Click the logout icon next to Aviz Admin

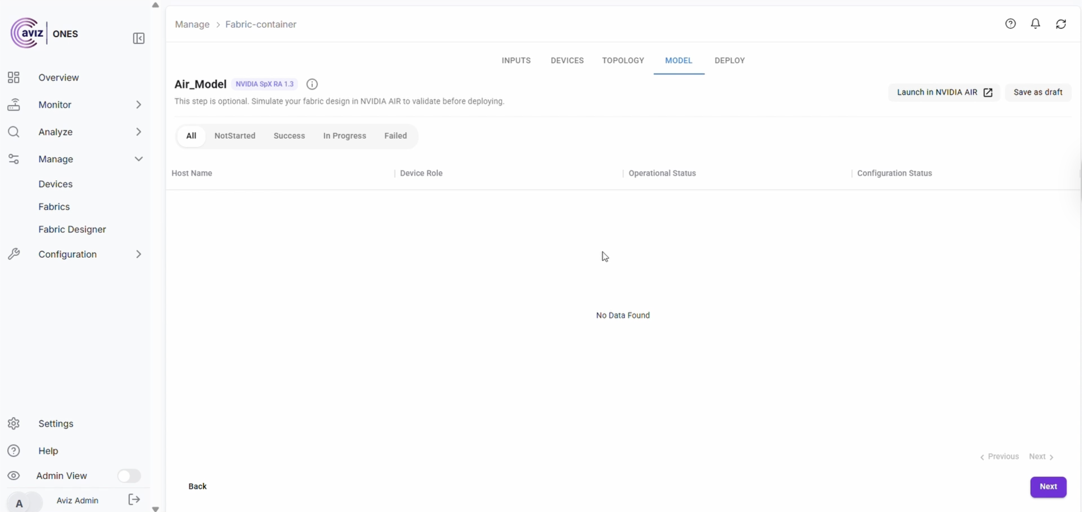(x=134, y=499)
